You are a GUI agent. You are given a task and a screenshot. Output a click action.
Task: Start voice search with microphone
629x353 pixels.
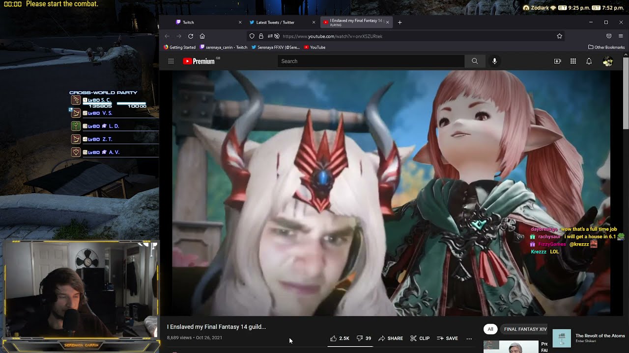tap(494, 61)
